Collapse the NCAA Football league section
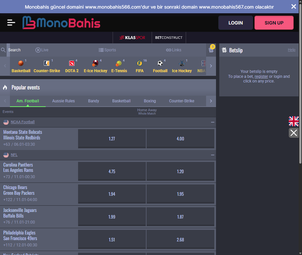Viewport: 302px width, 255px height. click(x=212, y=122)
